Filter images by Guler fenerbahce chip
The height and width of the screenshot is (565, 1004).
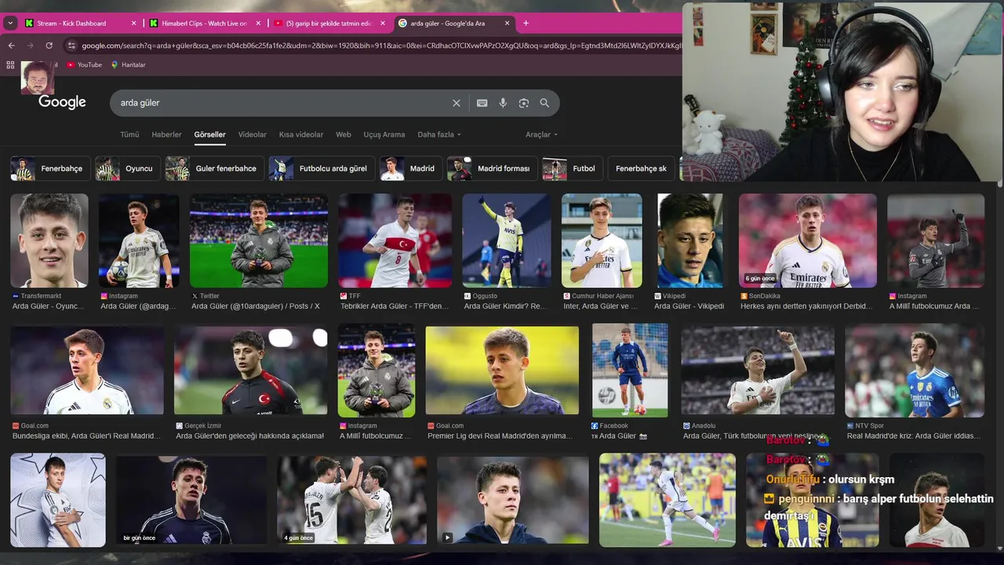click(x=213, y=169)
